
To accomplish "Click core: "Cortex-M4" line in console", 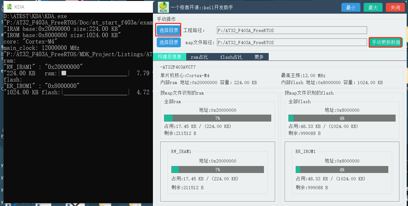I will [x=31, y=42].
